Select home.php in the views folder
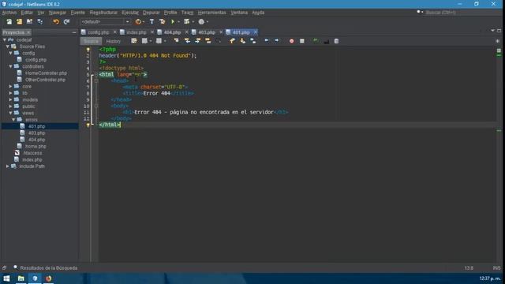 [x=36, y=146]
